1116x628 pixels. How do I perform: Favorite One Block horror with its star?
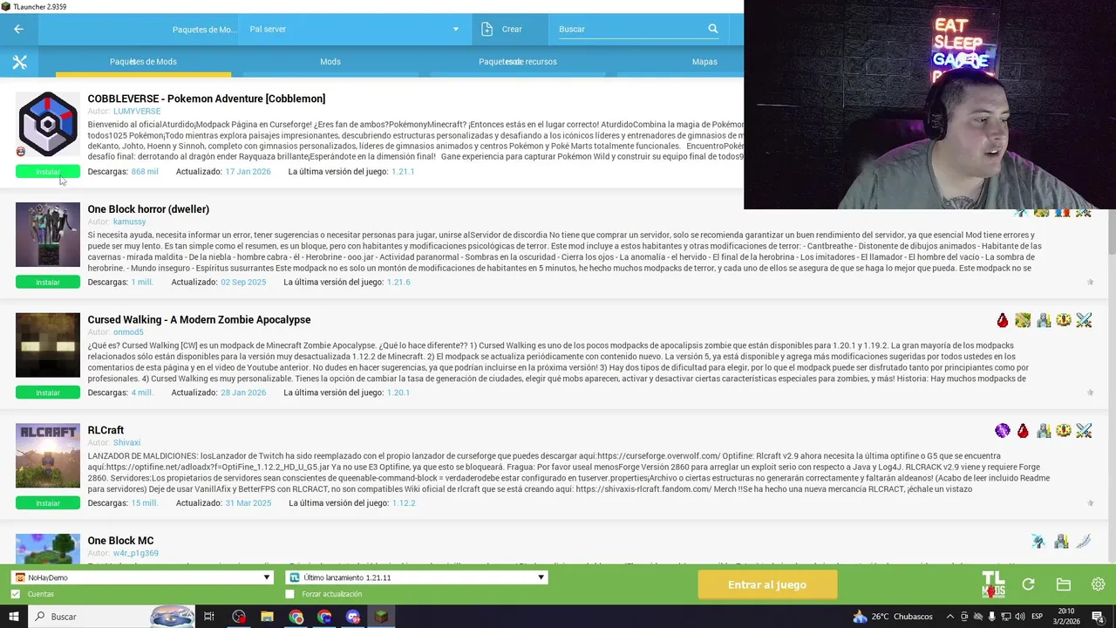(1090, 282)
